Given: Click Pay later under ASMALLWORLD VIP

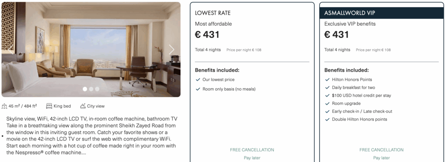Looking at the screenshot, I should (x=381, y=158).
